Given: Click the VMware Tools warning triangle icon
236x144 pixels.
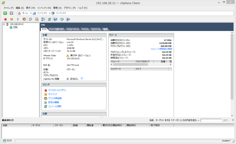Looking at the screenshot, I should tap(68, 55).
